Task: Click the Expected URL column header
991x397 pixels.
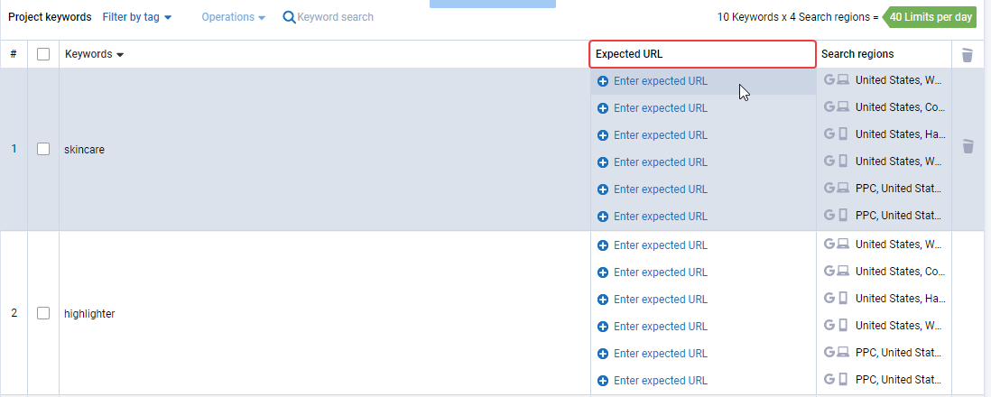Action: pyautogui.click(x=703, y=54)
